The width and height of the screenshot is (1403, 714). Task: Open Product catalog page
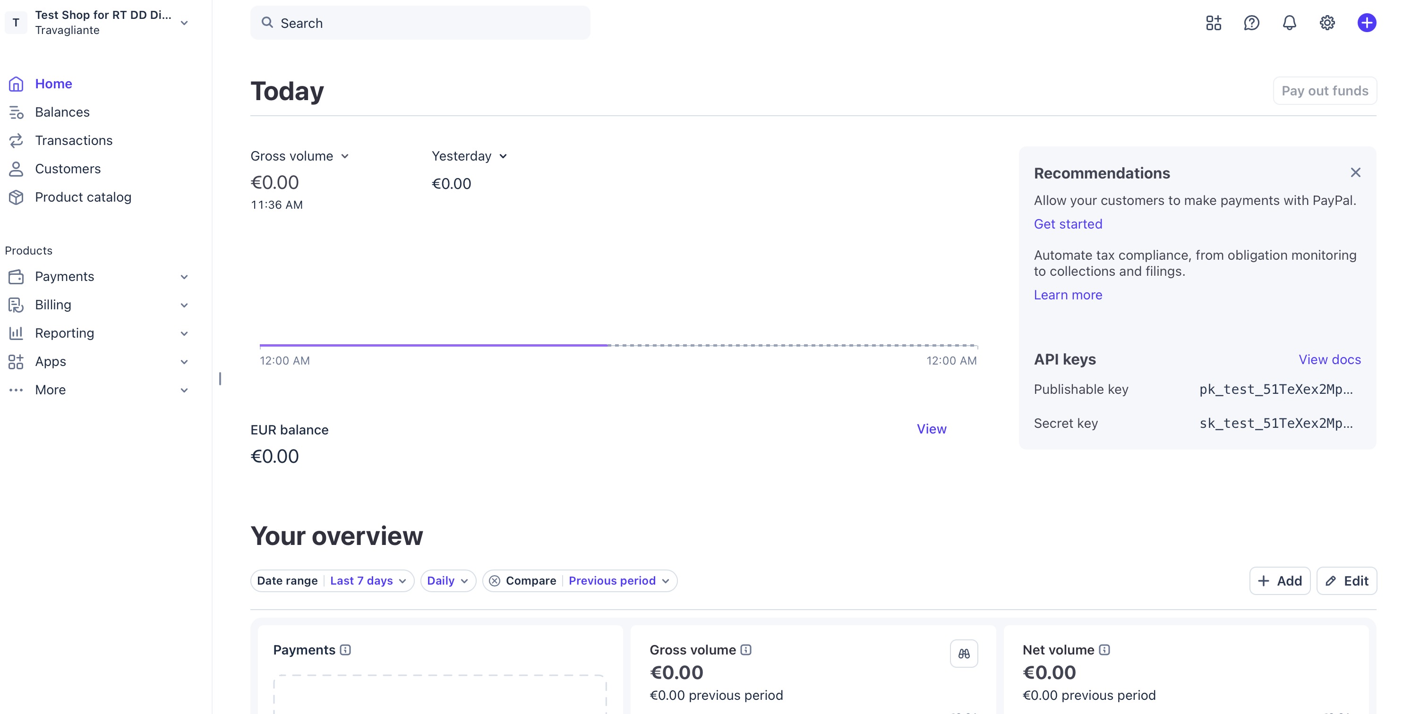(x=83, y=197)
